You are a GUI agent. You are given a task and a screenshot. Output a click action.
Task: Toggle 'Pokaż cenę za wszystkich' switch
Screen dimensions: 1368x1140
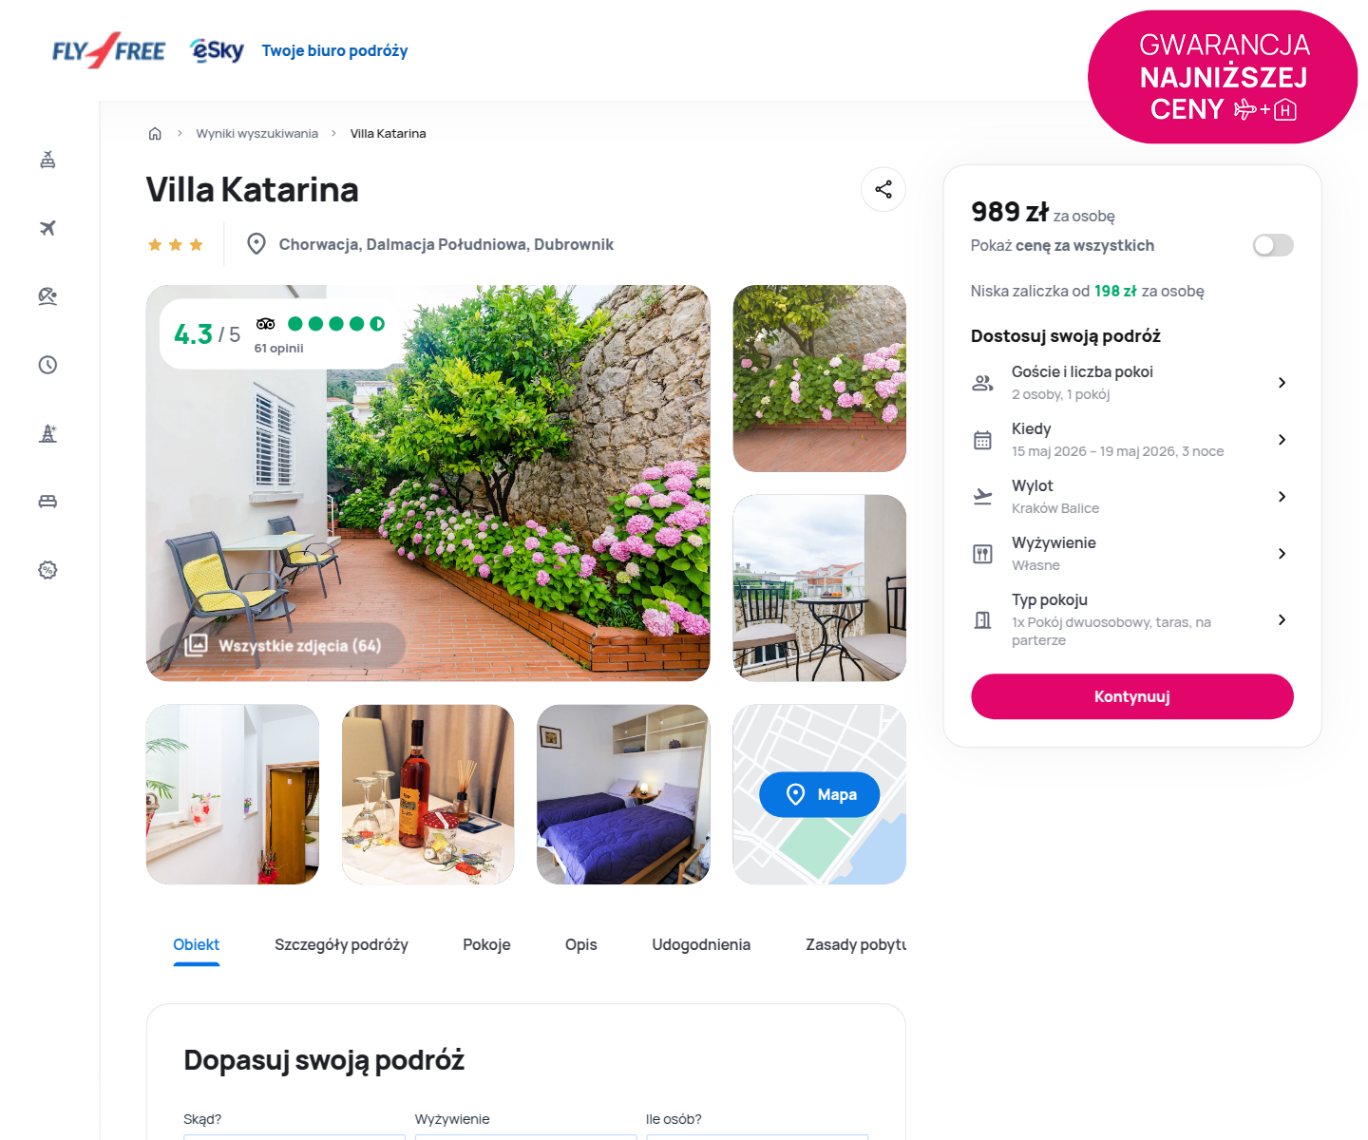(1273, 245)
